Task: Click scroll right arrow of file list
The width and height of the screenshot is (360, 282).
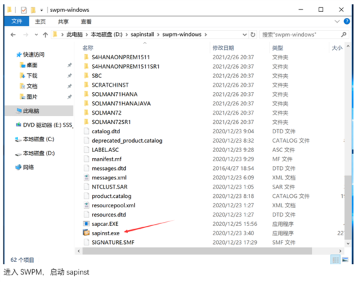Action: click(x=340, y=251)
